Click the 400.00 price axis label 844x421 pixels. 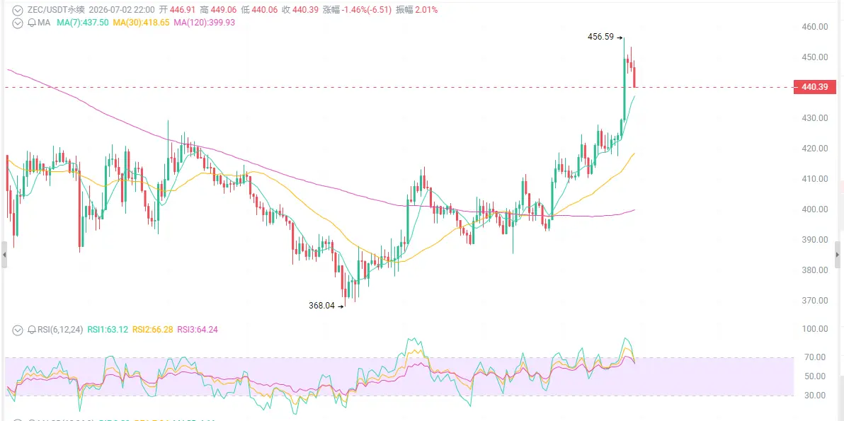pyautogui.click(x=814, y=209)
